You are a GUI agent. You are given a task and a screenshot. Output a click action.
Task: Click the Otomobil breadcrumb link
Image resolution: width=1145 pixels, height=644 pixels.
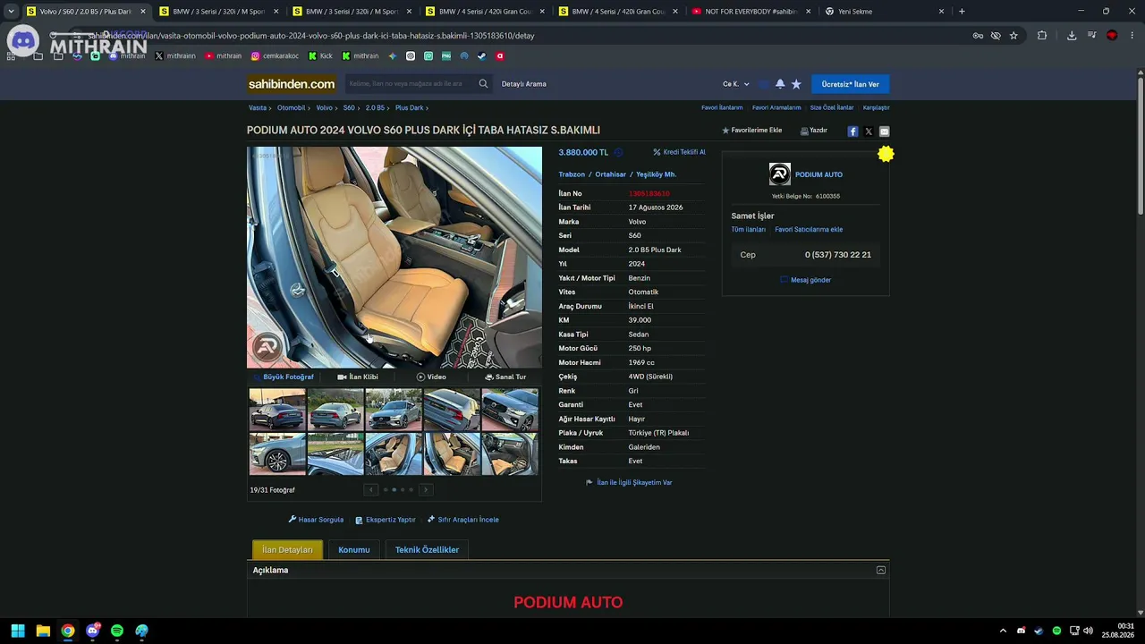click(x=292, y=108)
